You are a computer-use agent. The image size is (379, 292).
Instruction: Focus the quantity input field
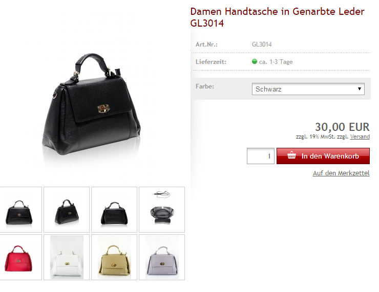click(x=261, y=156)
